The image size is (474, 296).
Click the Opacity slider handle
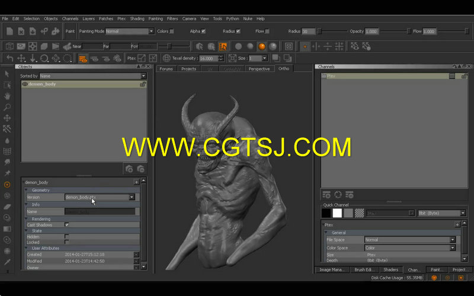coord(409,31)
